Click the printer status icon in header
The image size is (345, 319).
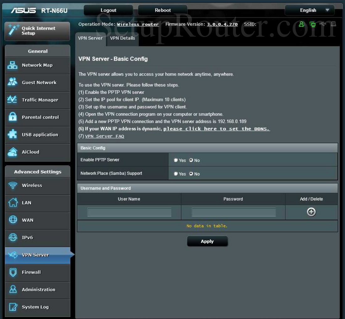pyautogui.click(x=333, y=24)
